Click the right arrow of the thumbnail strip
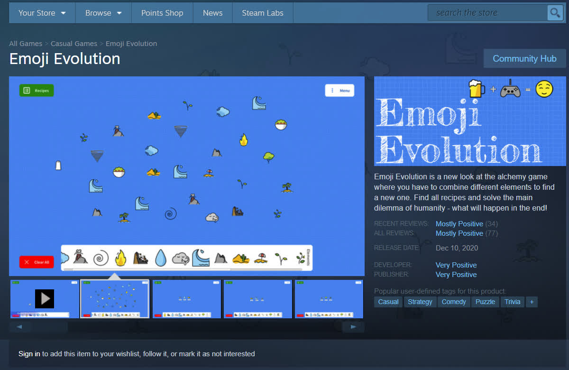Screen dimensions: 569x370 [x=353, y=327]
